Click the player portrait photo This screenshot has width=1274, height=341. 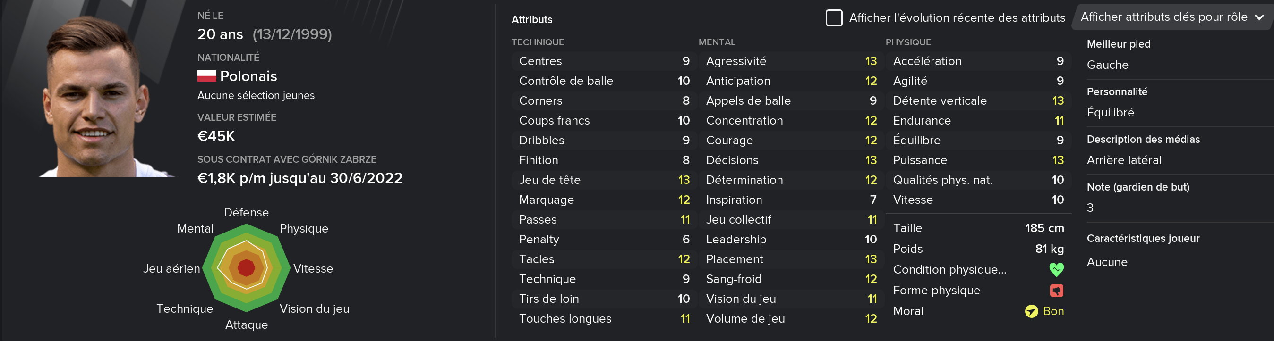pos(106,96)
